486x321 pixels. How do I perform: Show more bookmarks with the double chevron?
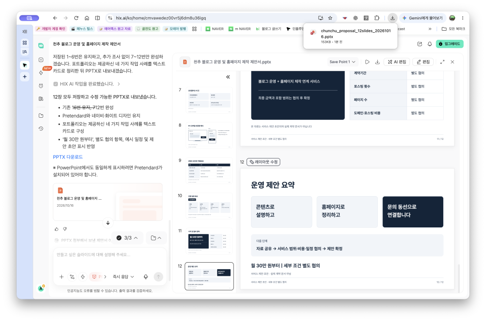coord(430,29)
